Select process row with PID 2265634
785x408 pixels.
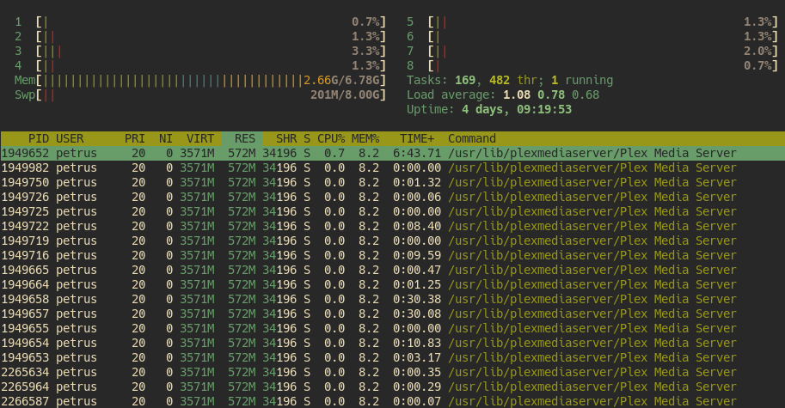[x=392, y=372]
